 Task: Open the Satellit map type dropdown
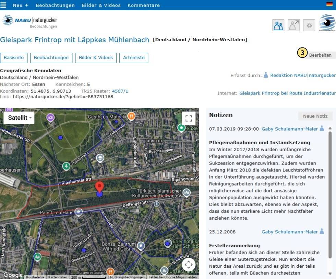[x=19, y=118]
